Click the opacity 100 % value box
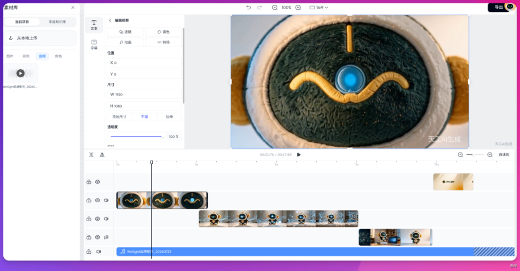The height and width of the screenshot is (271, 520). pyautogui.click(x=173, y=136)
